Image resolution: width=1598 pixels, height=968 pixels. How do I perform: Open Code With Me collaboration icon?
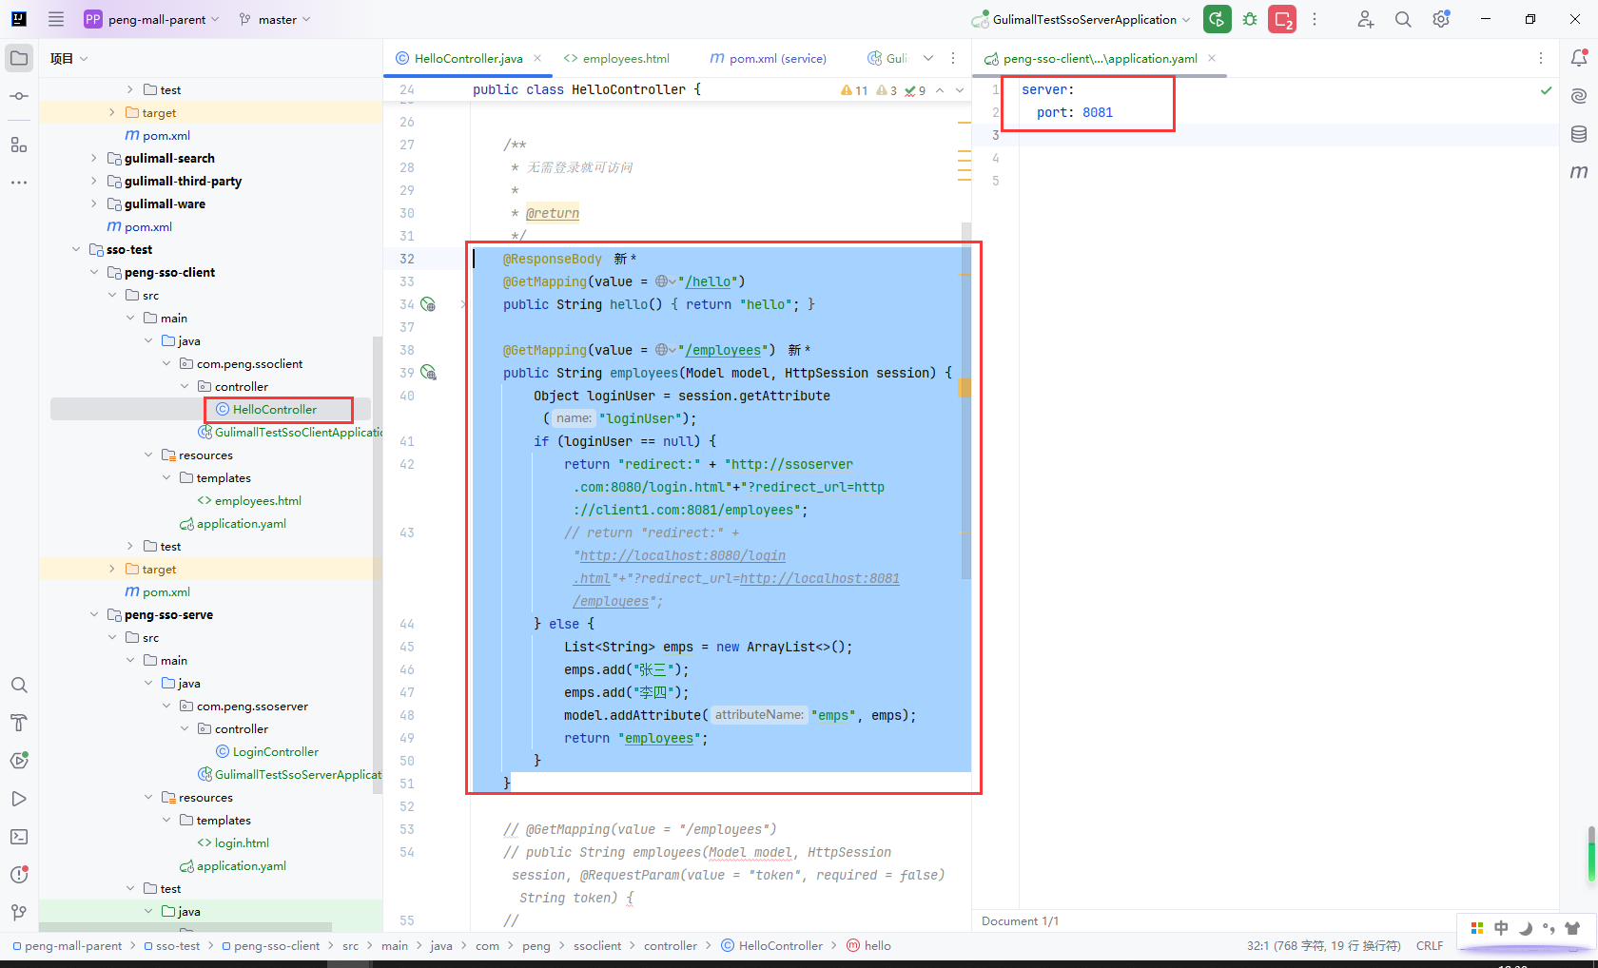1366,19
